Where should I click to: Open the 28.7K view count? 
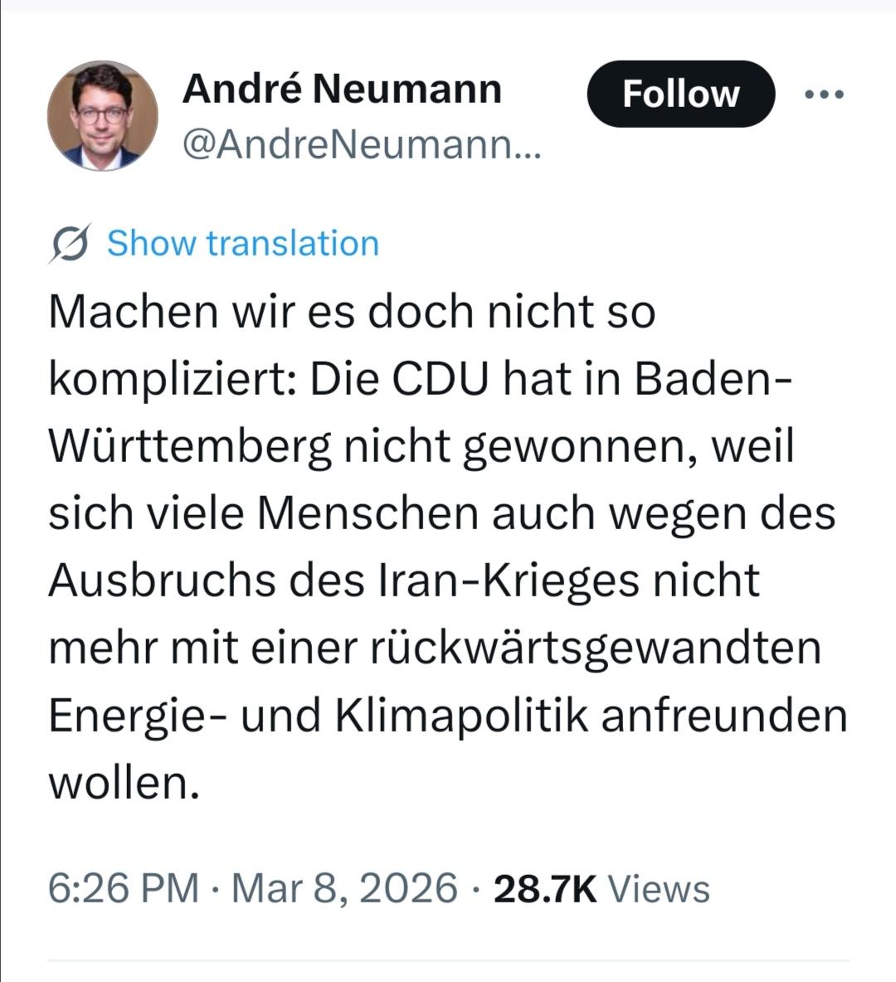coord(545,888)
